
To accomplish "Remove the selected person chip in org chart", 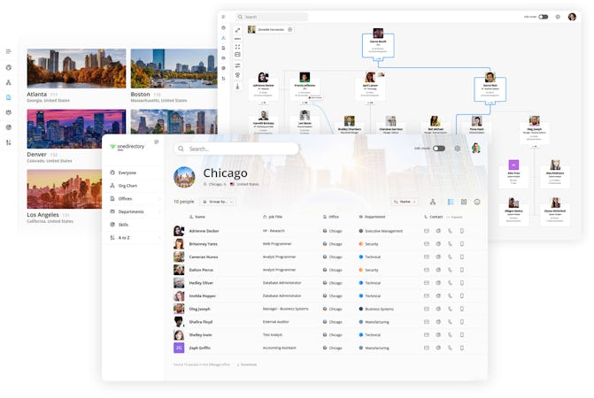I will pos(289,29).
